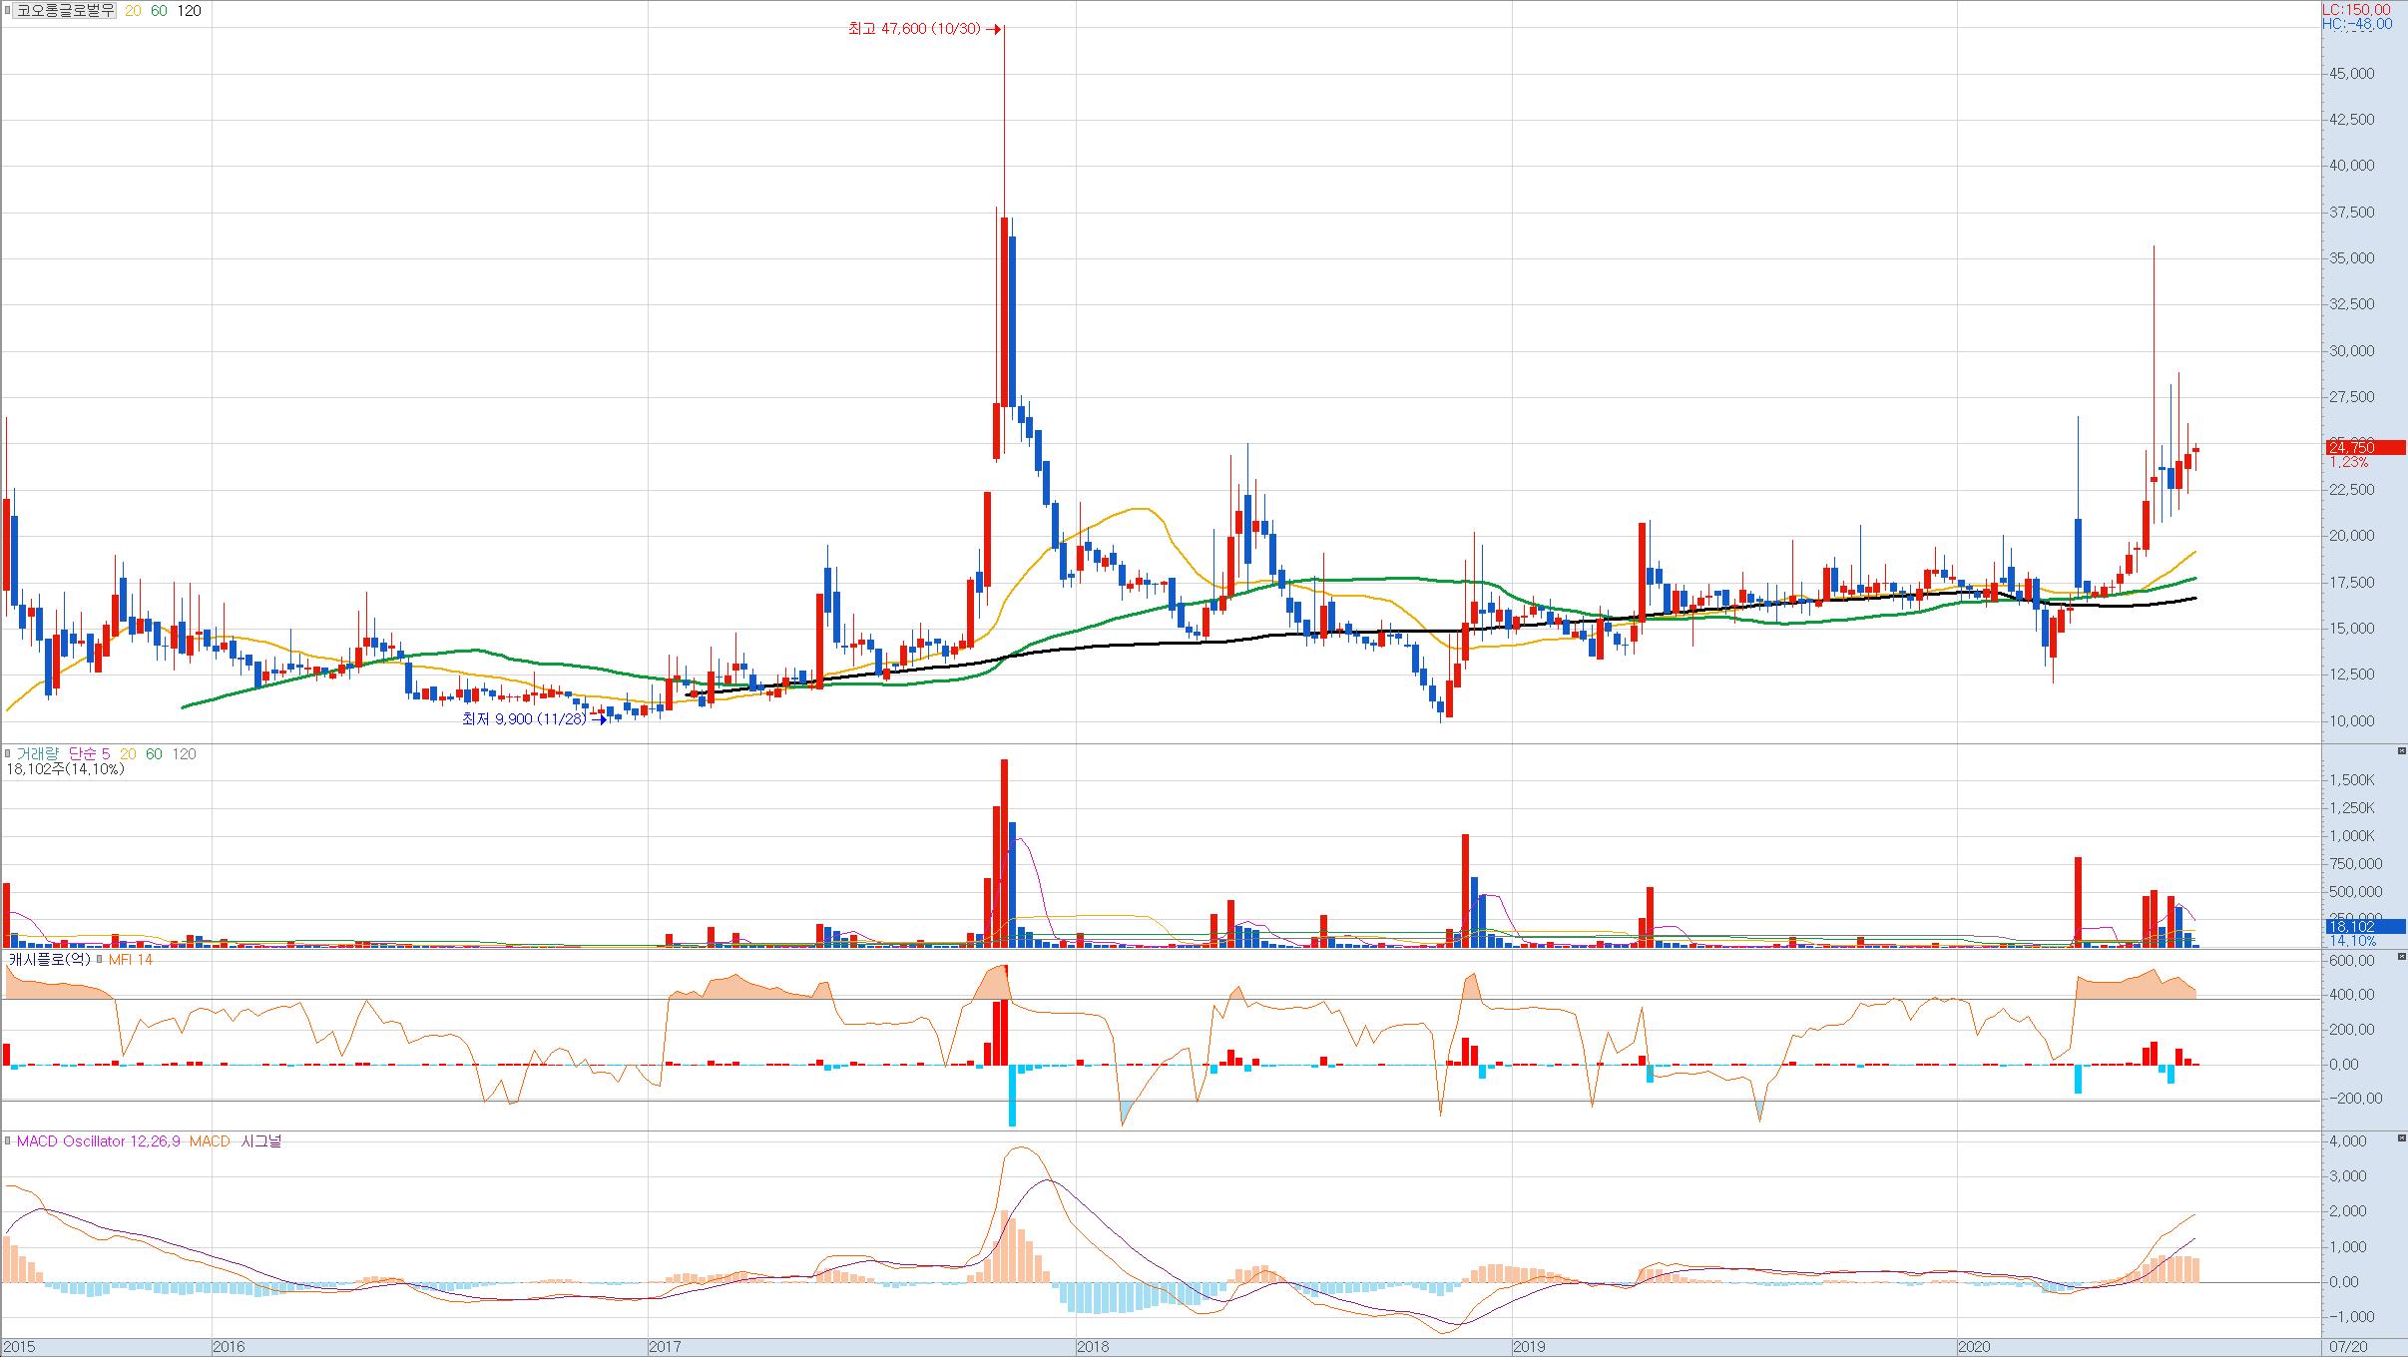Close the volume (거래량) indicator panel
The height and width of the screenshot is (1357, 2408).
[2401, 750]
